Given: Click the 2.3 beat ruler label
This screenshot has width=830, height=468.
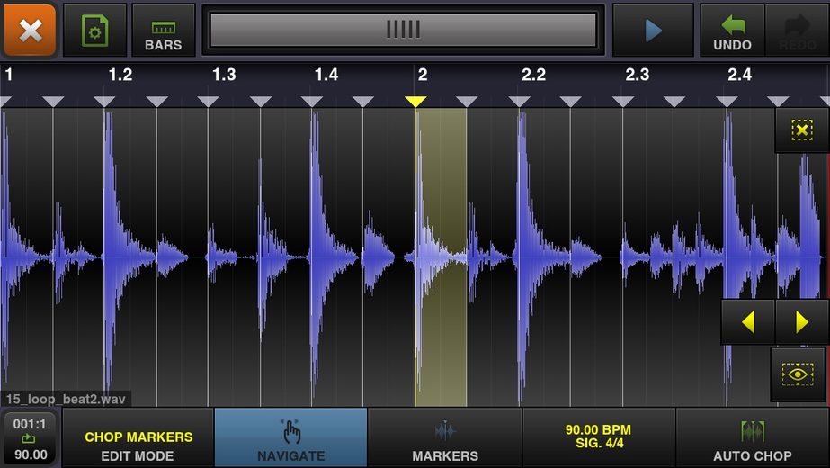Looking at the screenshot, I should tap(638, 75).
